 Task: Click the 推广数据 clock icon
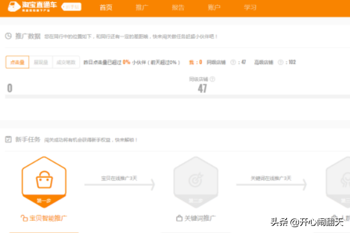point(9,36)
